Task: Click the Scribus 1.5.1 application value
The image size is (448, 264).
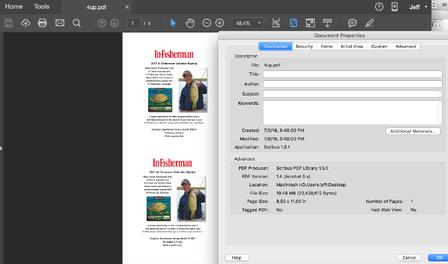Action: point(277,147)
